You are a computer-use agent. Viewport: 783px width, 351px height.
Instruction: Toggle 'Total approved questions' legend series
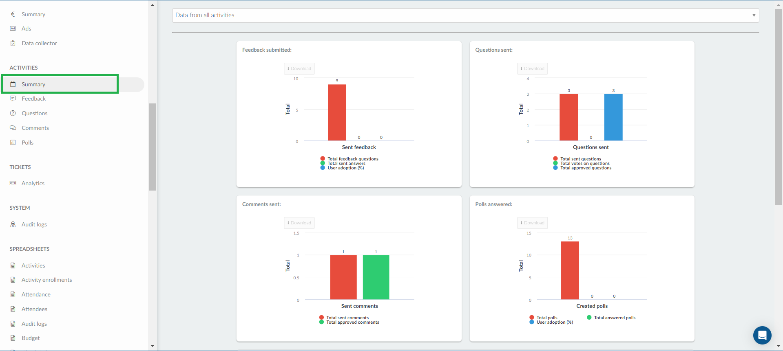pyautogui.click(x=582, y=168)
